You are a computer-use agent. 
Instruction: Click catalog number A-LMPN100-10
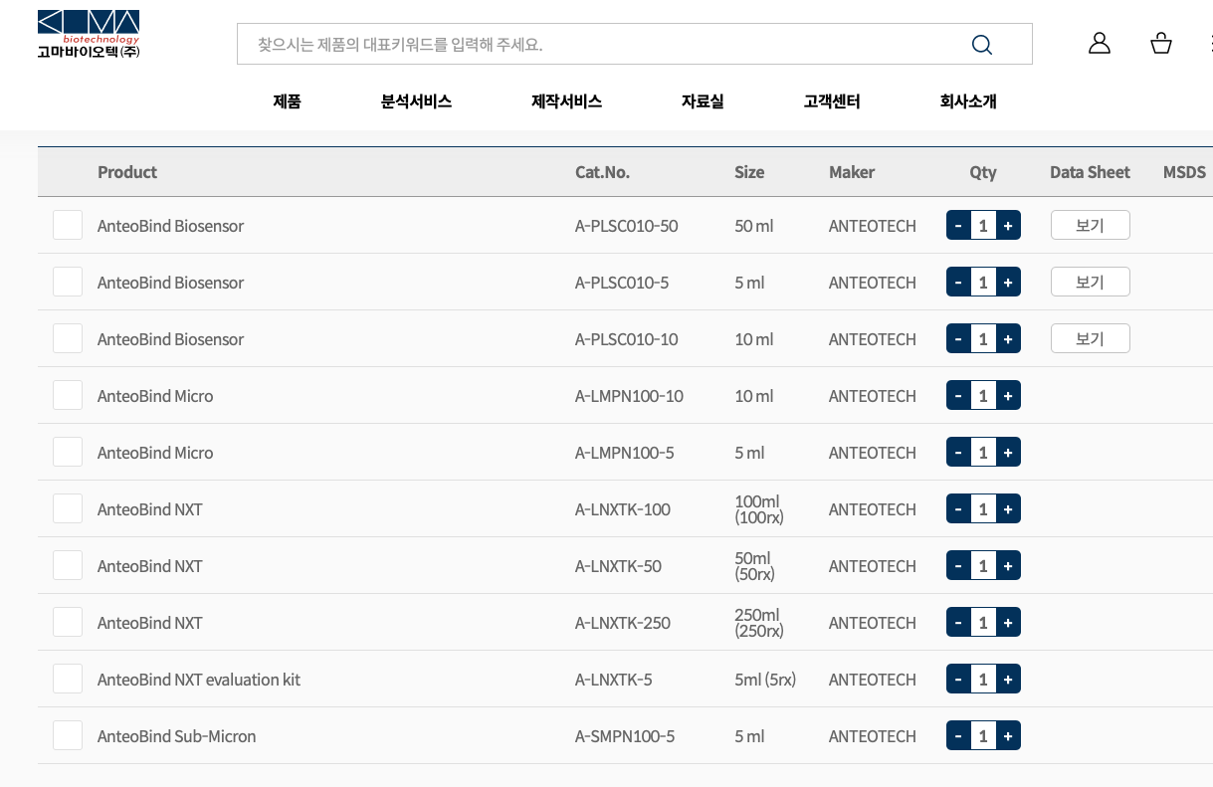point(629,396)
